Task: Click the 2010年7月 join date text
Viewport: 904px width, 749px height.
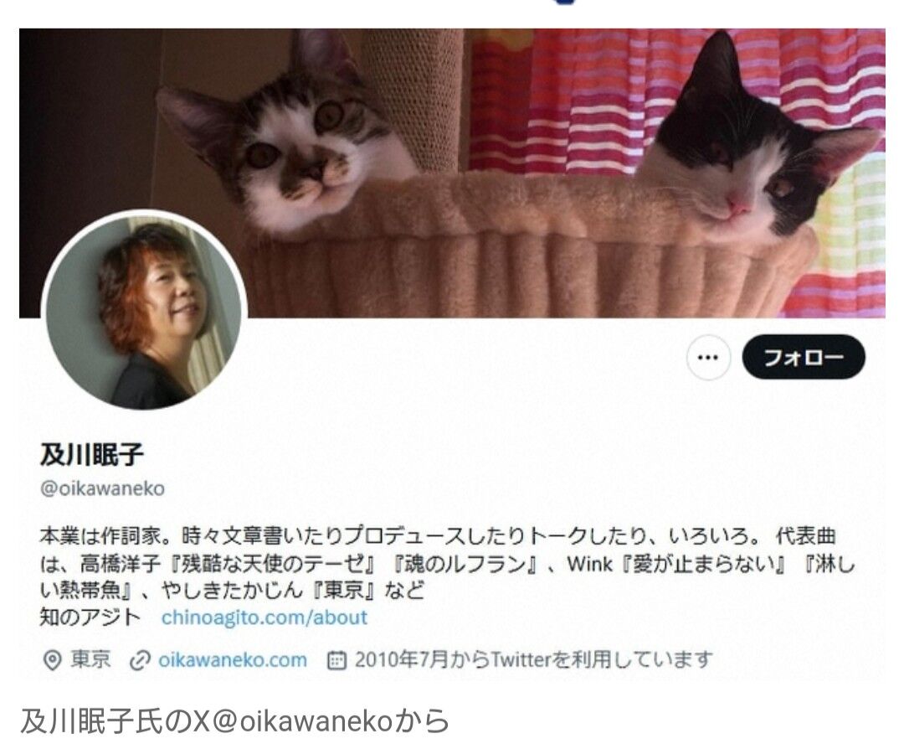Action: tap(401, 659)
